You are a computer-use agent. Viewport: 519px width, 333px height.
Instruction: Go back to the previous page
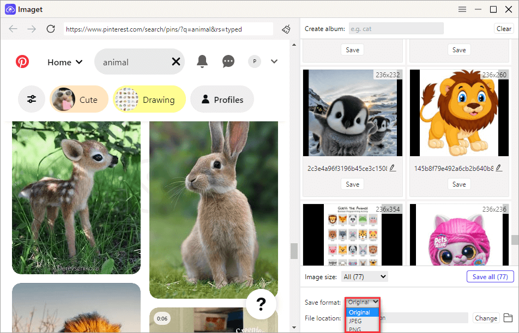coord(13,29)
